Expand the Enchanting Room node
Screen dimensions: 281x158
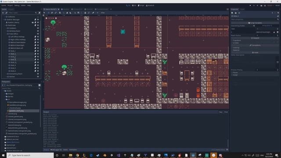point(6,74)
